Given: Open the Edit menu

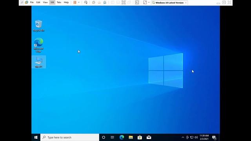Looking at the screenshot, I should pyautogui.click(x=38, y=2).
